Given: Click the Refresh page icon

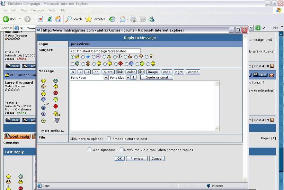Looking at the screenshot, I should (50, 19).
